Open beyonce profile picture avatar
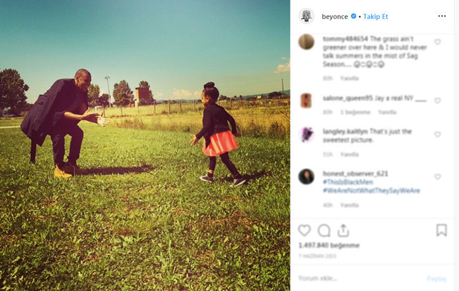This screenshot has width=459, height=291. point(306,16)
